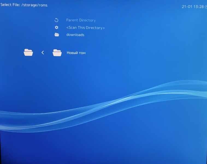
Task: Open the Parent Directory entry
Action: coord(81,20)
